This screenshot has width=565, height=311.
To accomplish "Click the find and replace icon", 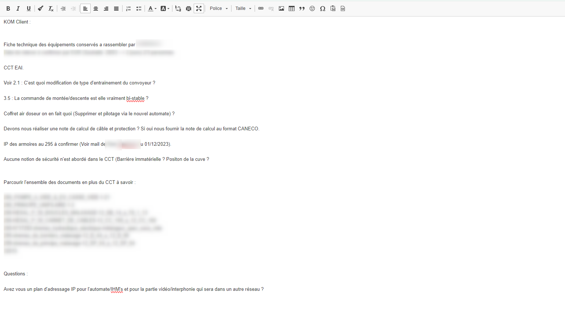I will click(178, 8).
